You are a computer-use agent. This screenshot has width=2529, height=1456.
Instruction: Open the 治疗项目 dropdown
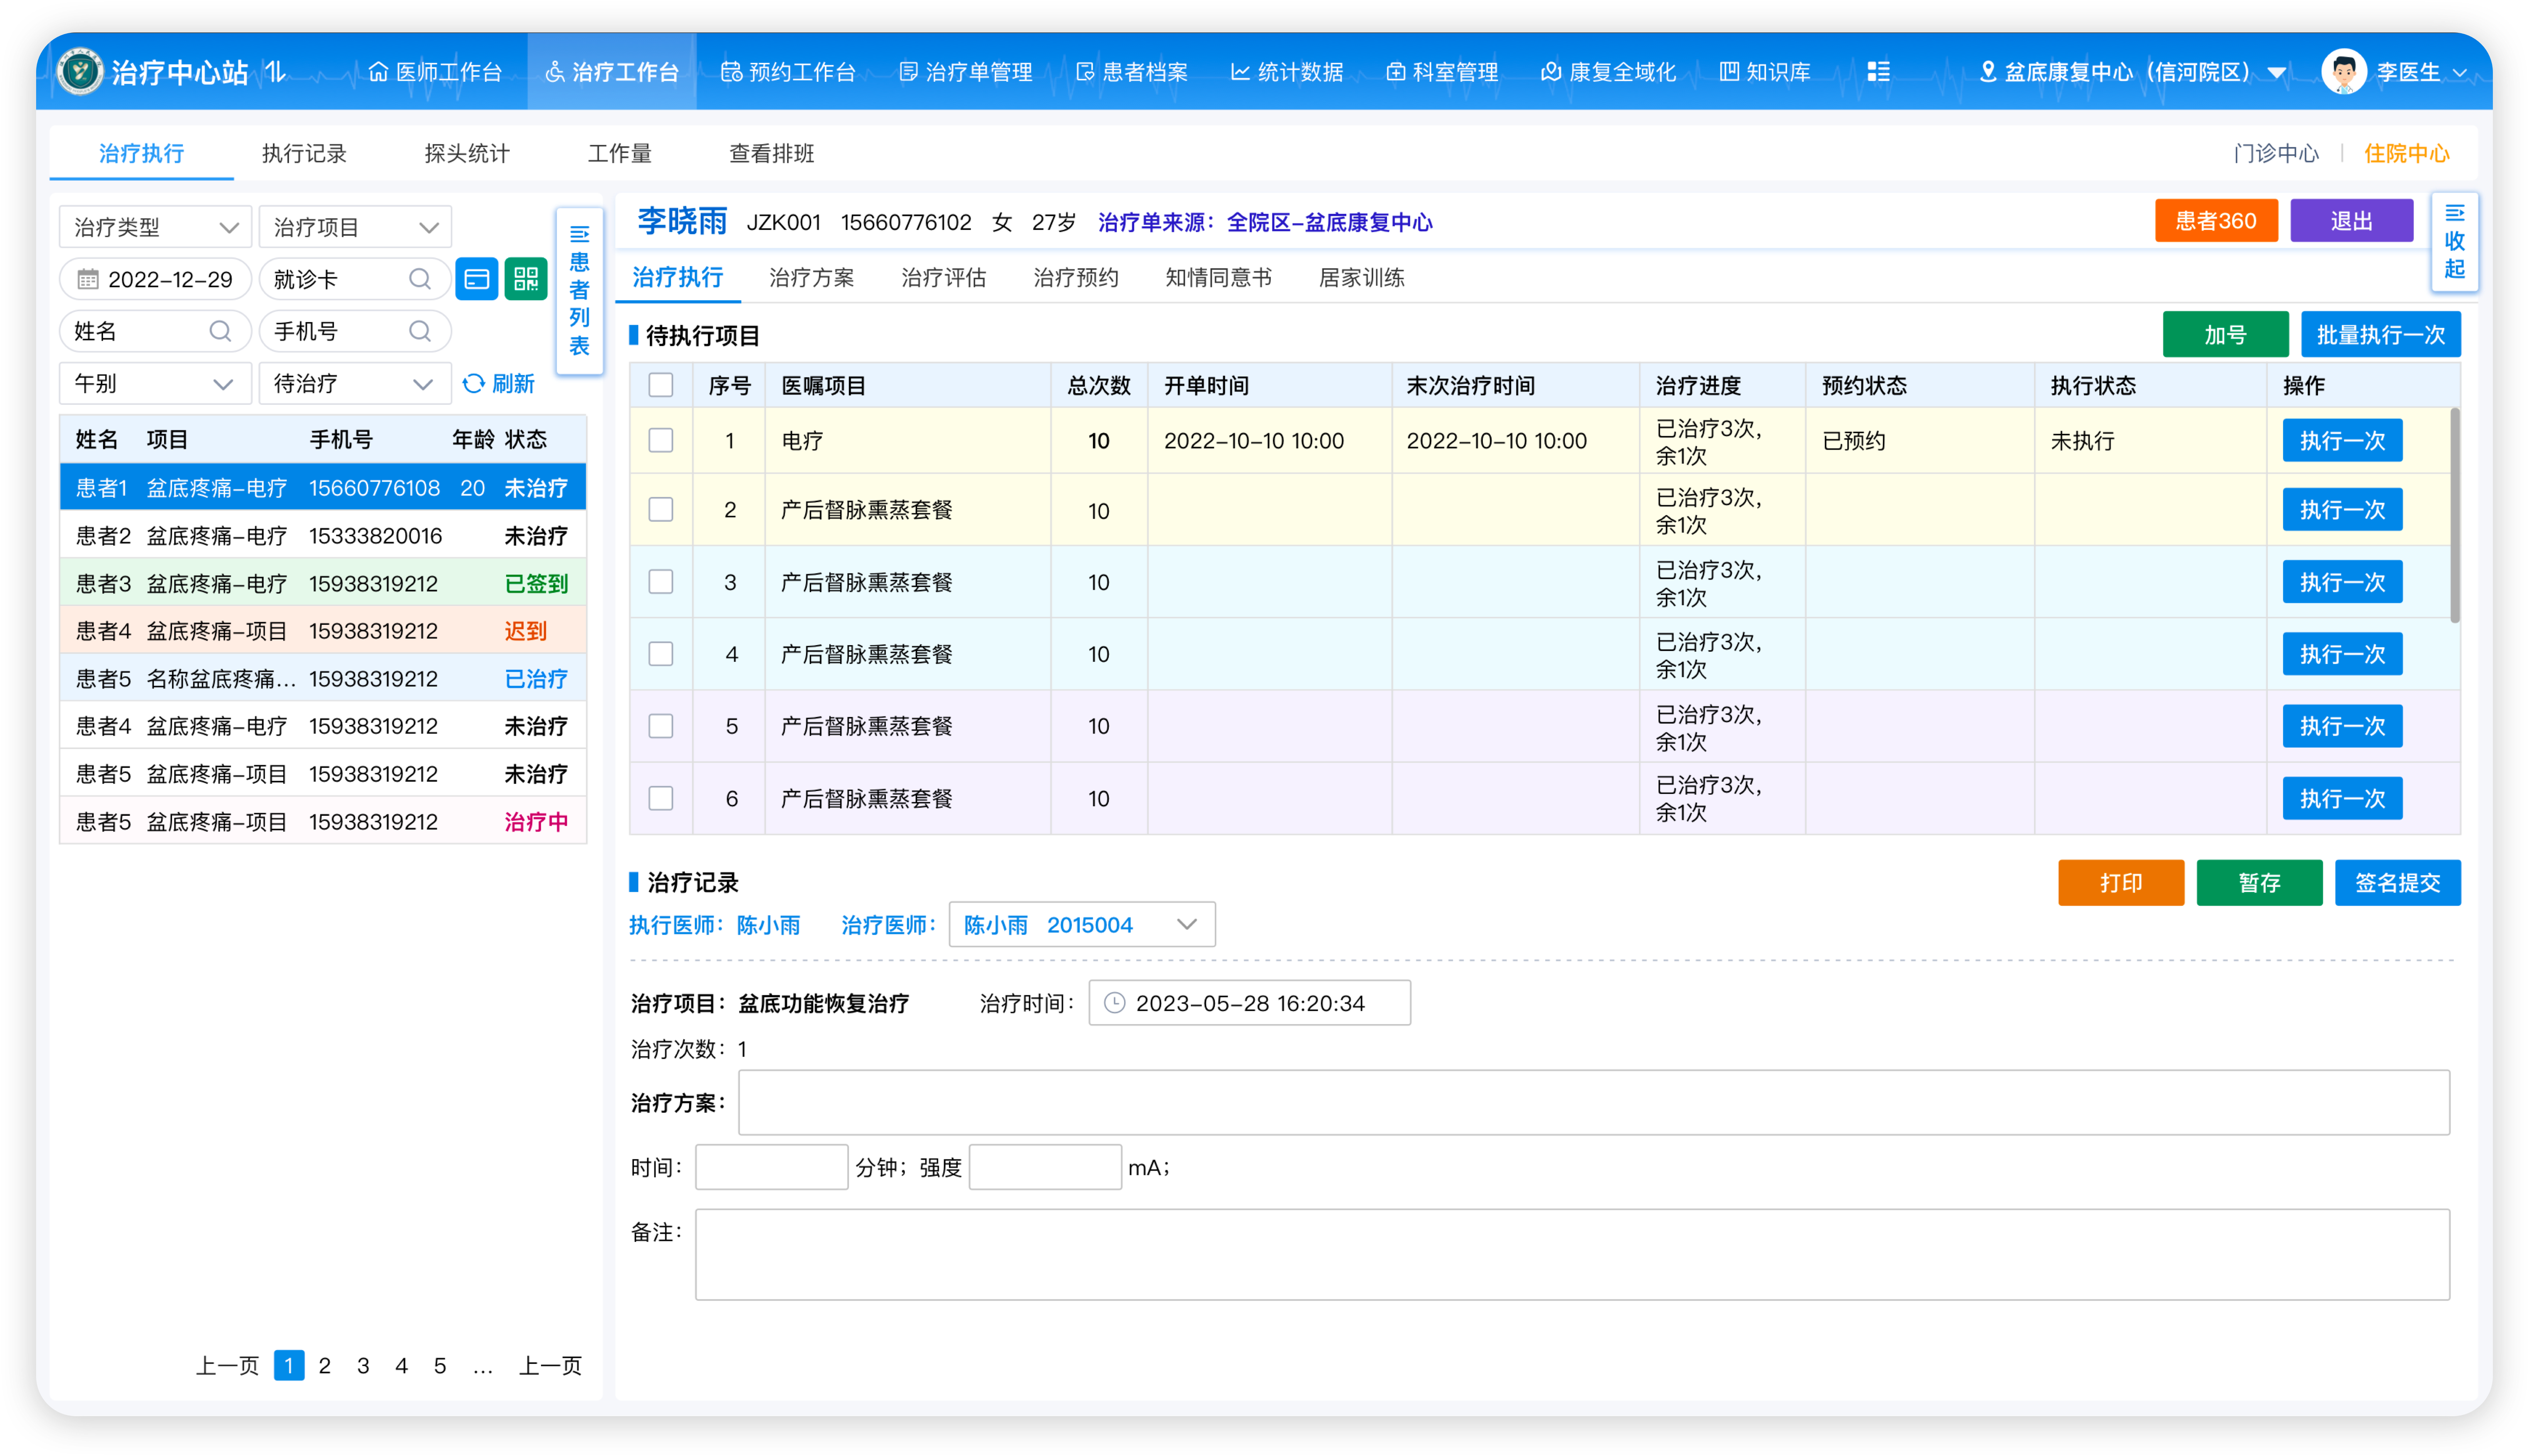(355, 227)
